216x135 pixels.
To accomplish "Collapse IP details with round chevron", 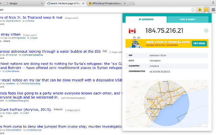I will [x=206, y=31].
